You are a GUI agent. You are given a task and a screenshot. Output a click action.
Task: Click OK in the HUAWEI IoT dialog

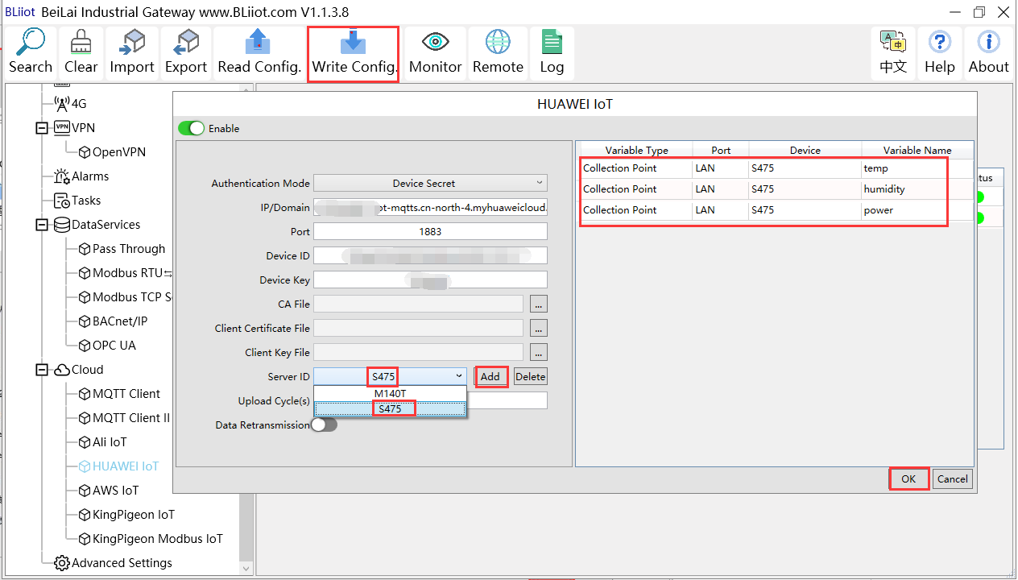point(908,478)
